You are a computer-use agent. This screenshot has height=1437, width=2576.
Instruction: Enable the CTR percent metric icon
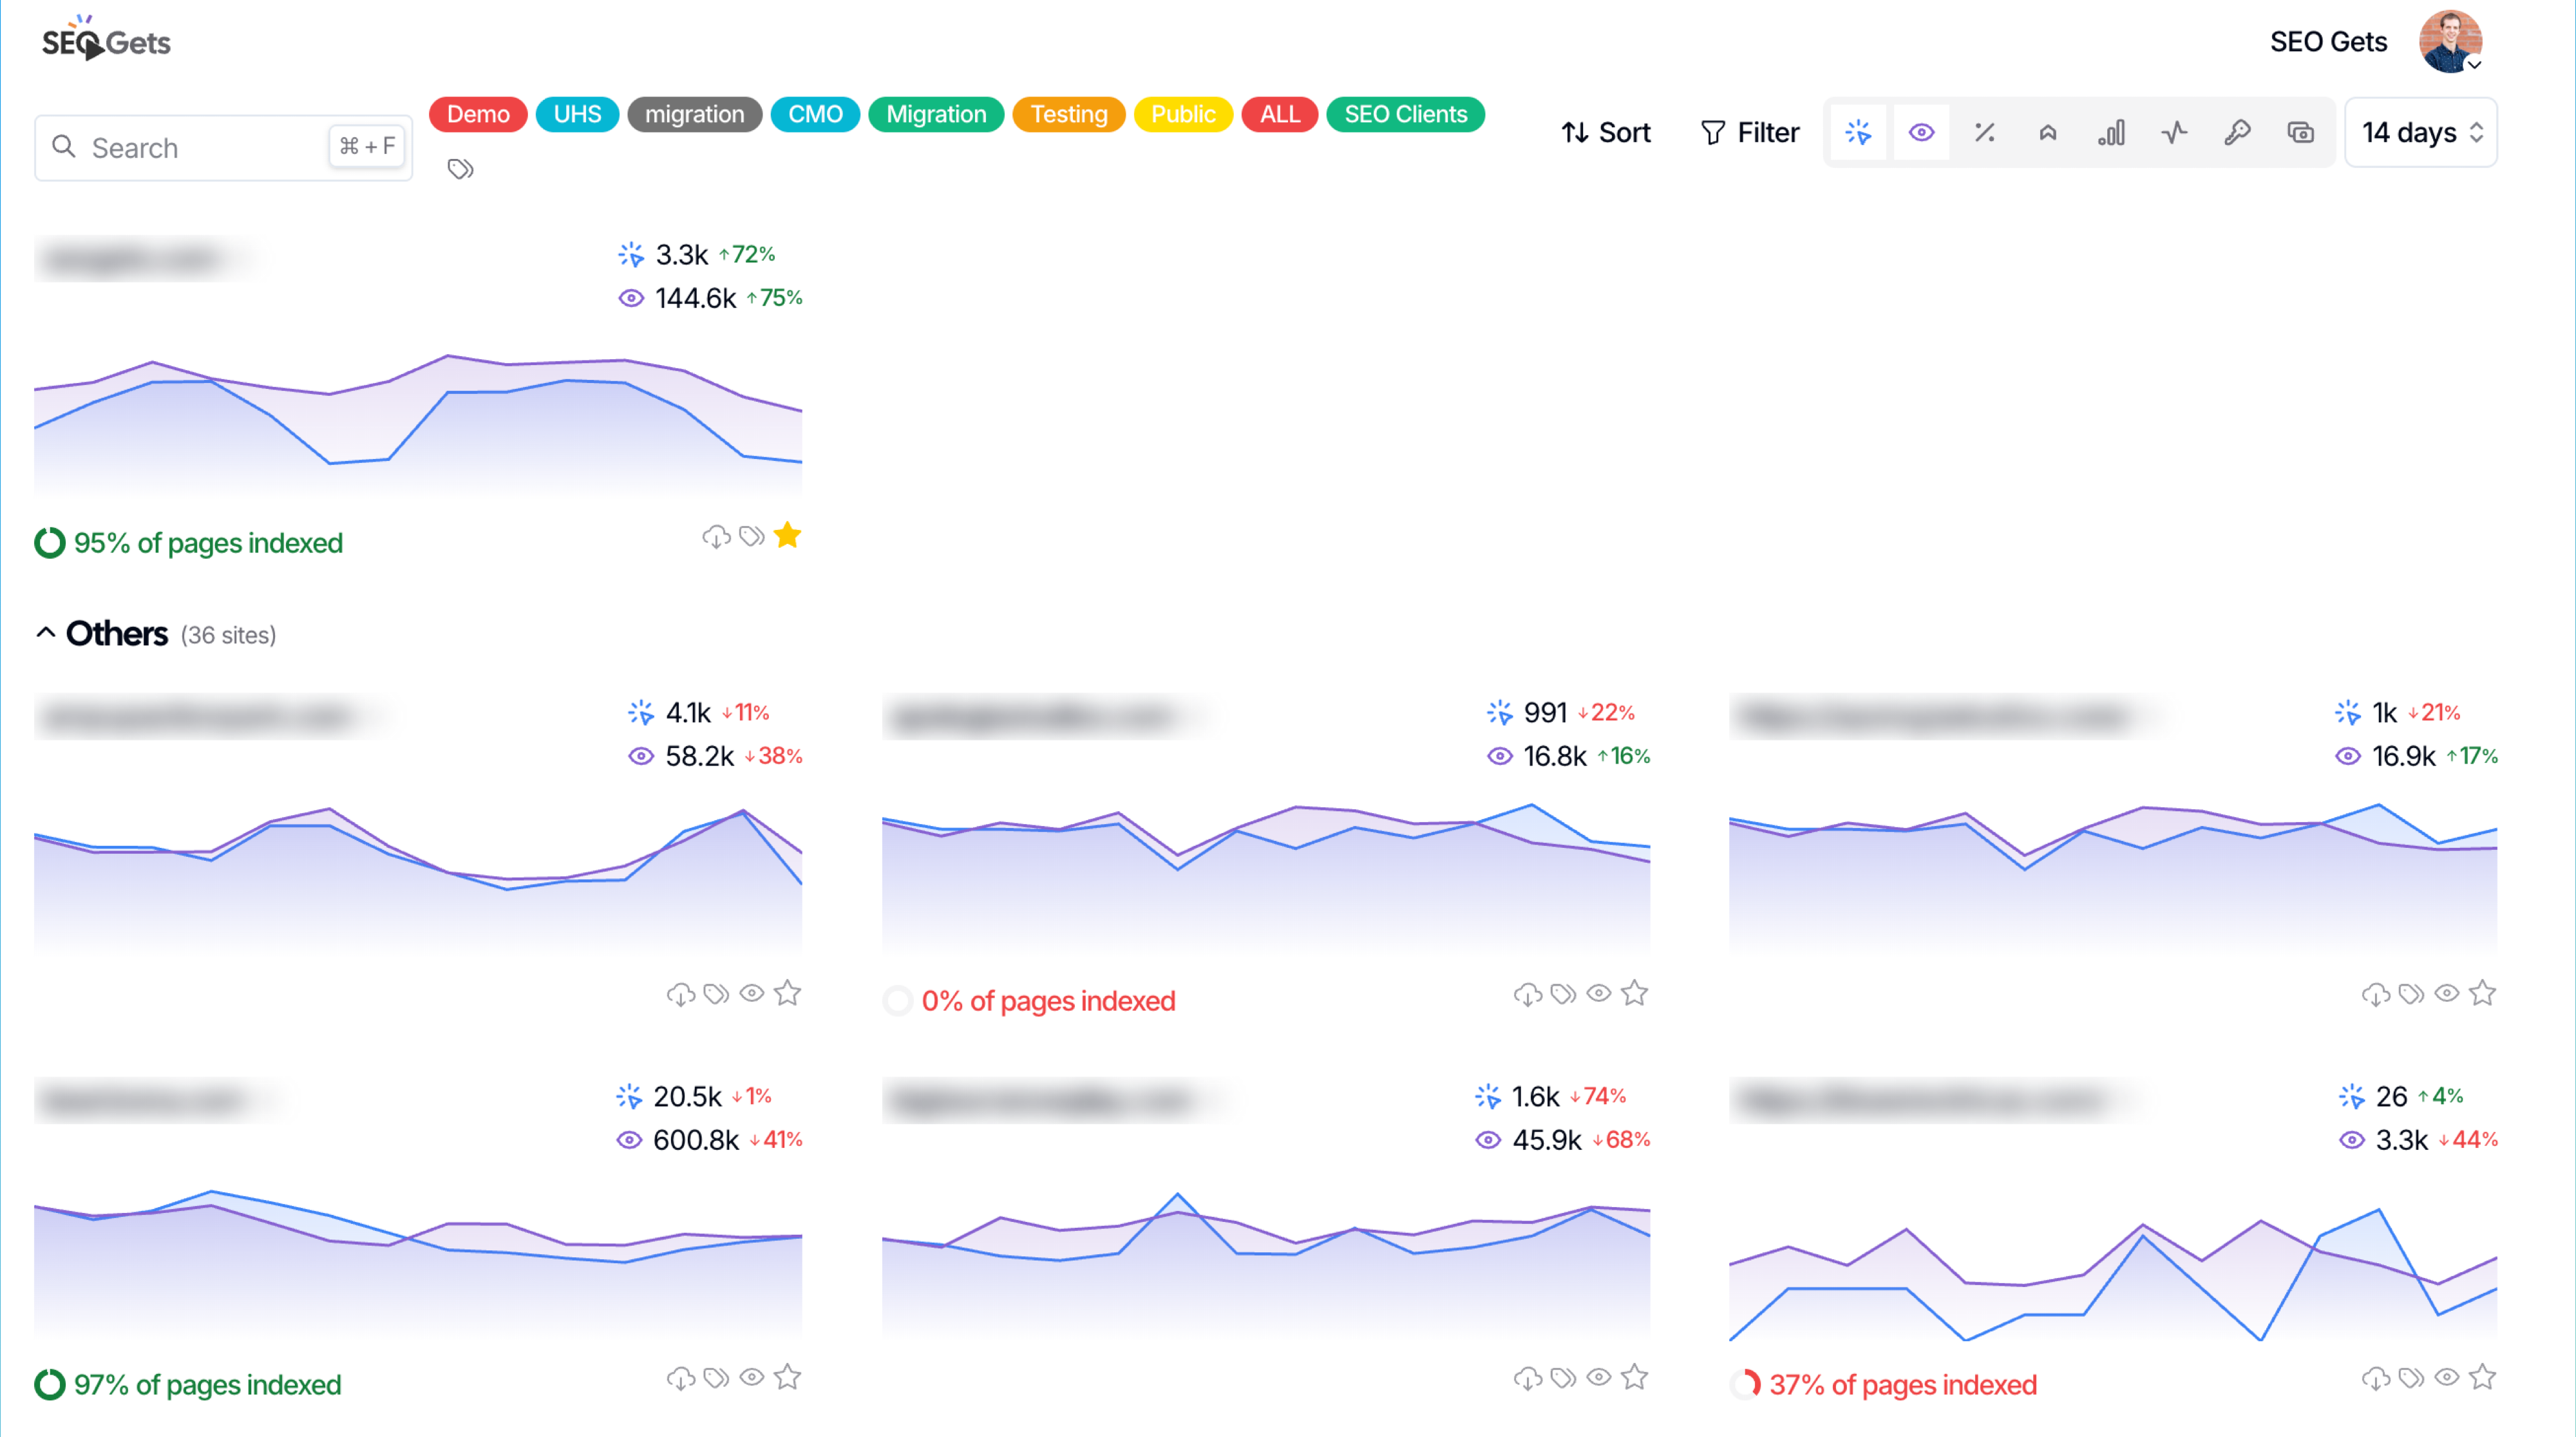pyautogui.click(x=1984, y=132)
